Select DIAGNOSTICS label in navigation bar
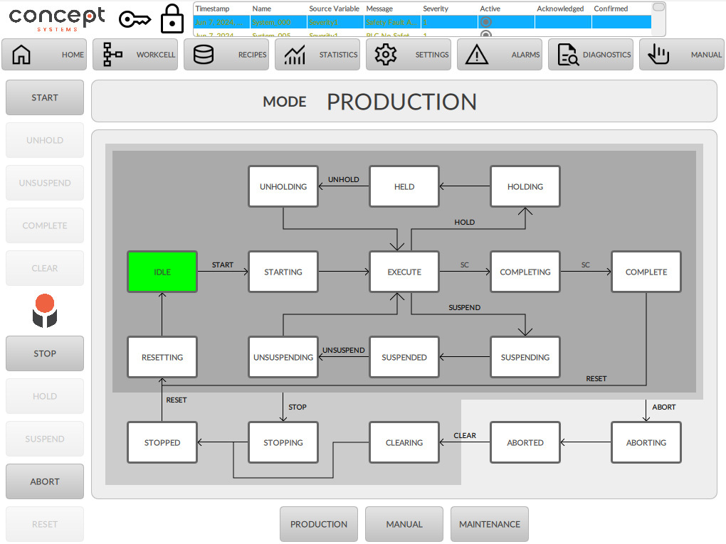 point(606,55)
